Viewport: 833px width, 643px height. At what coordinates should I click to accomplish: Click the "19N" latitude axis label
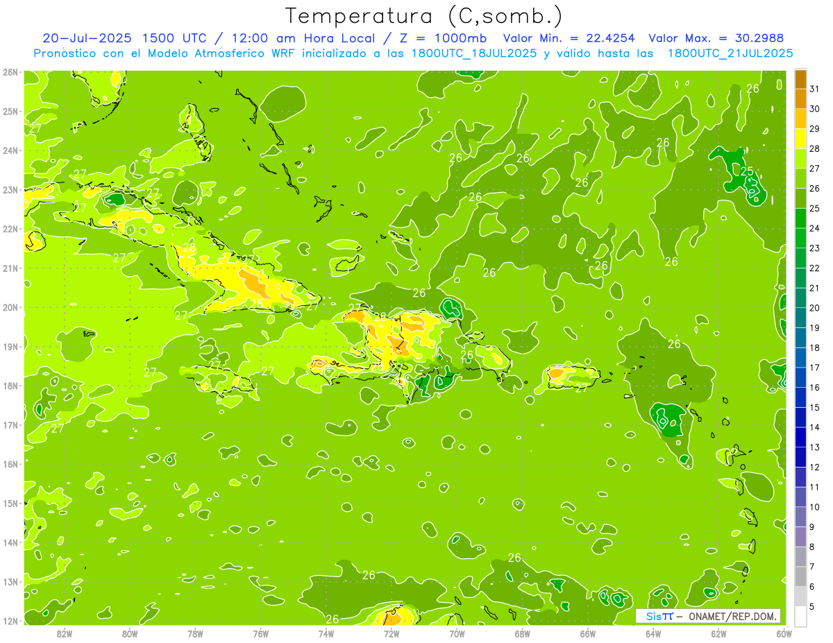[10, 347]
